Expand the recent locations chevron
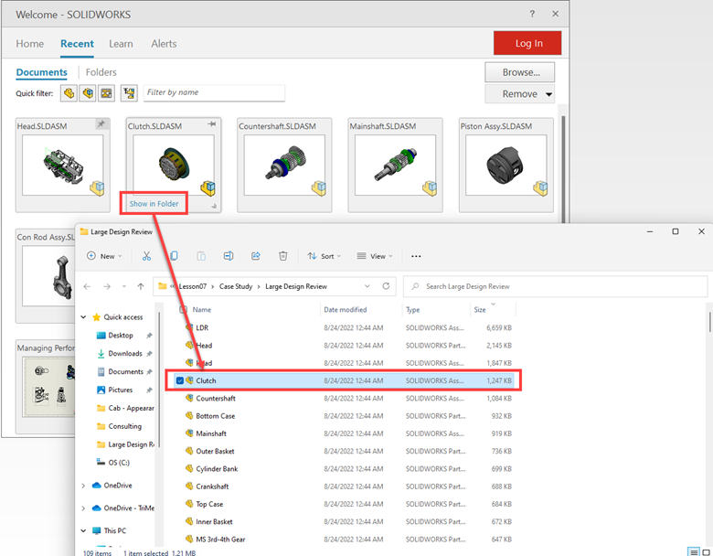The image size is (713, 556). (124, 286)
